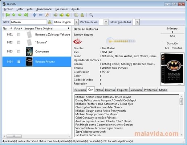Add a new movie with plus icon
Viewport: 187px width, 145px height.
coord(34,15)
